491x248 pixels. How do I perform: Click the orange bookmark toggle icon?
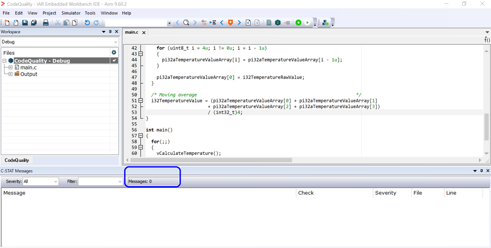tap(230, 23)
